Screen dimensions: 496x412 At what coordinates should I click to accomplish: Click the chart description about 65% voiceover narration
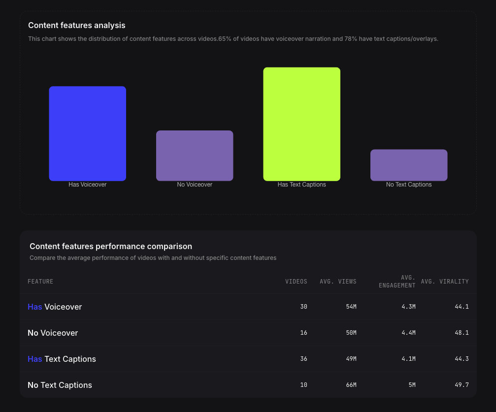click(233, 39)
